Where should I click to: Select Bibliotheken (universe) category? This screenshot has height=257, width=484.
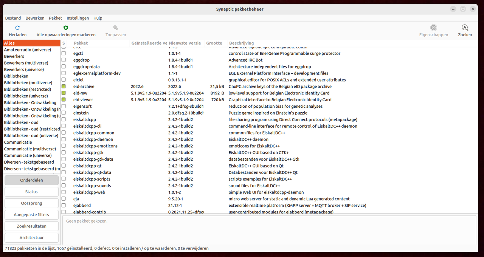(31, 96)
